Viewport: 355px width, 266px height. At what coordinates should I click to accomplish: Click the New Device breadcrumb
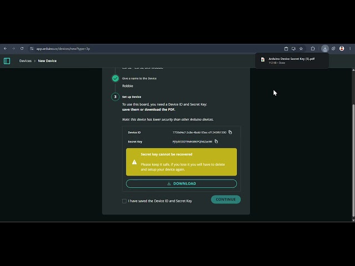(47, 61)
